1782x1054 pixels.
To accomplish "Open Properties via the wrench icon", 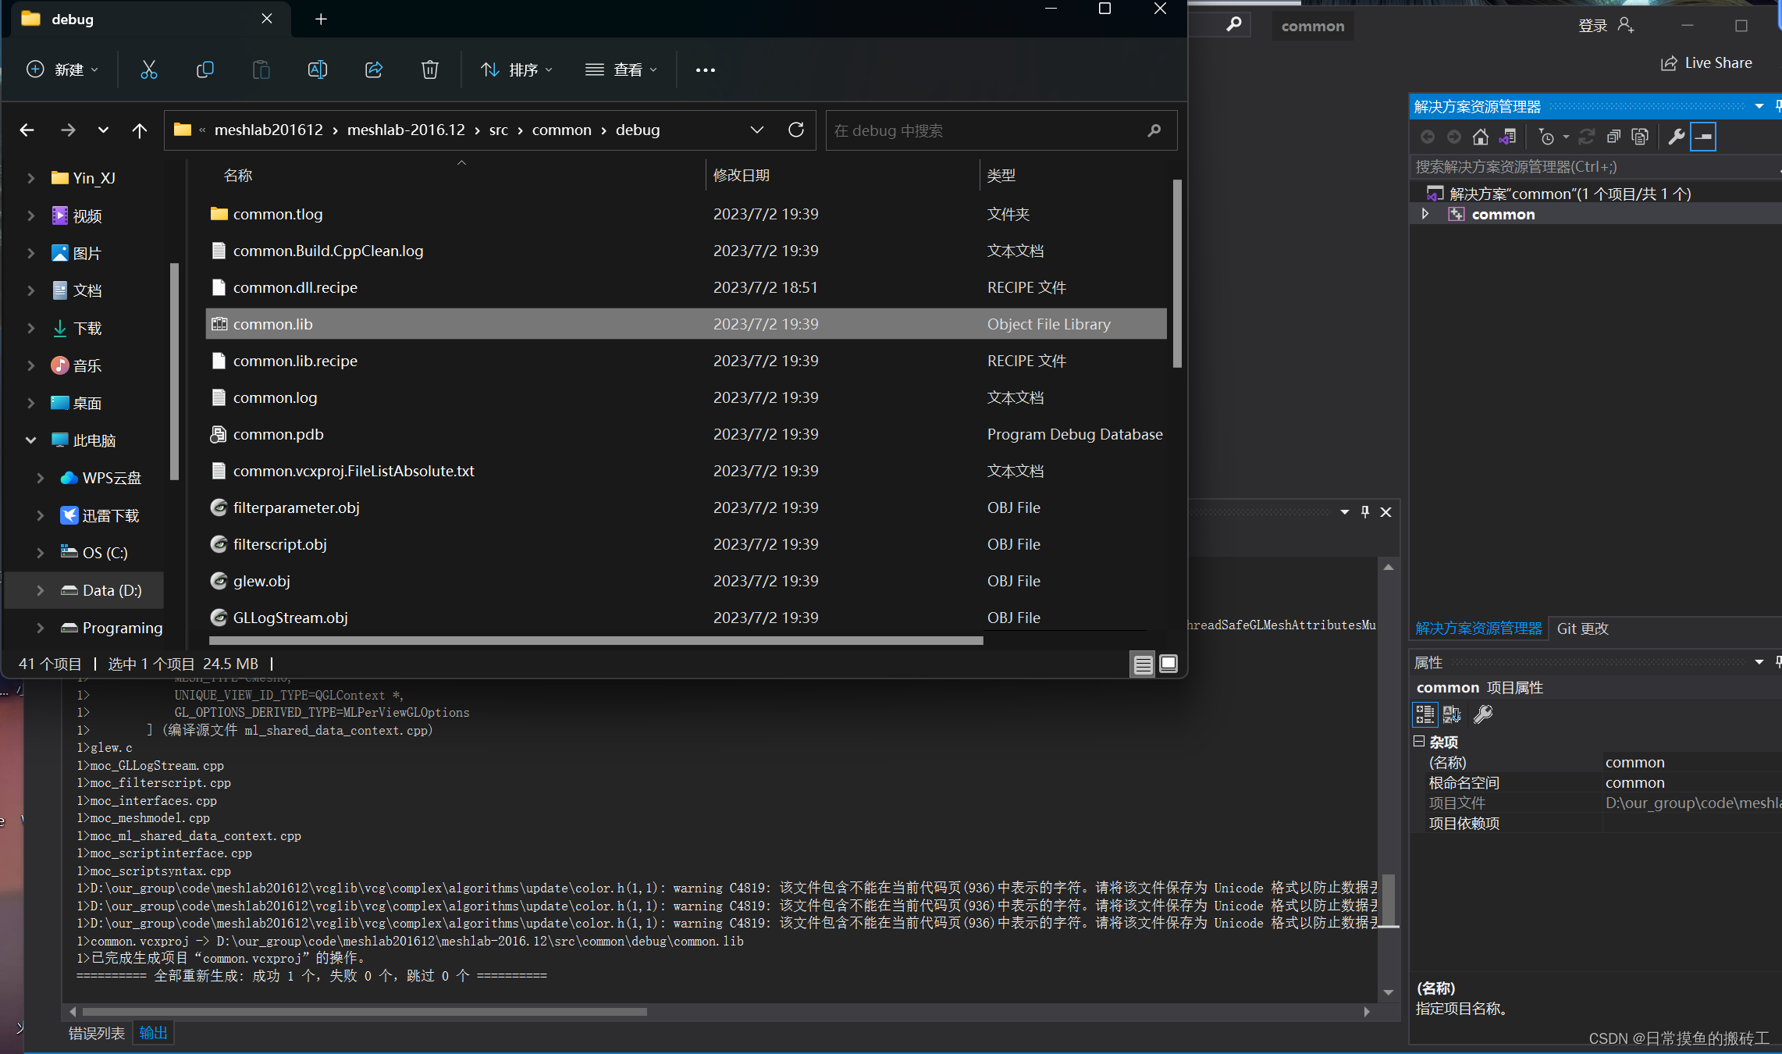I will pyautogui.click(x=1677, y=136).
